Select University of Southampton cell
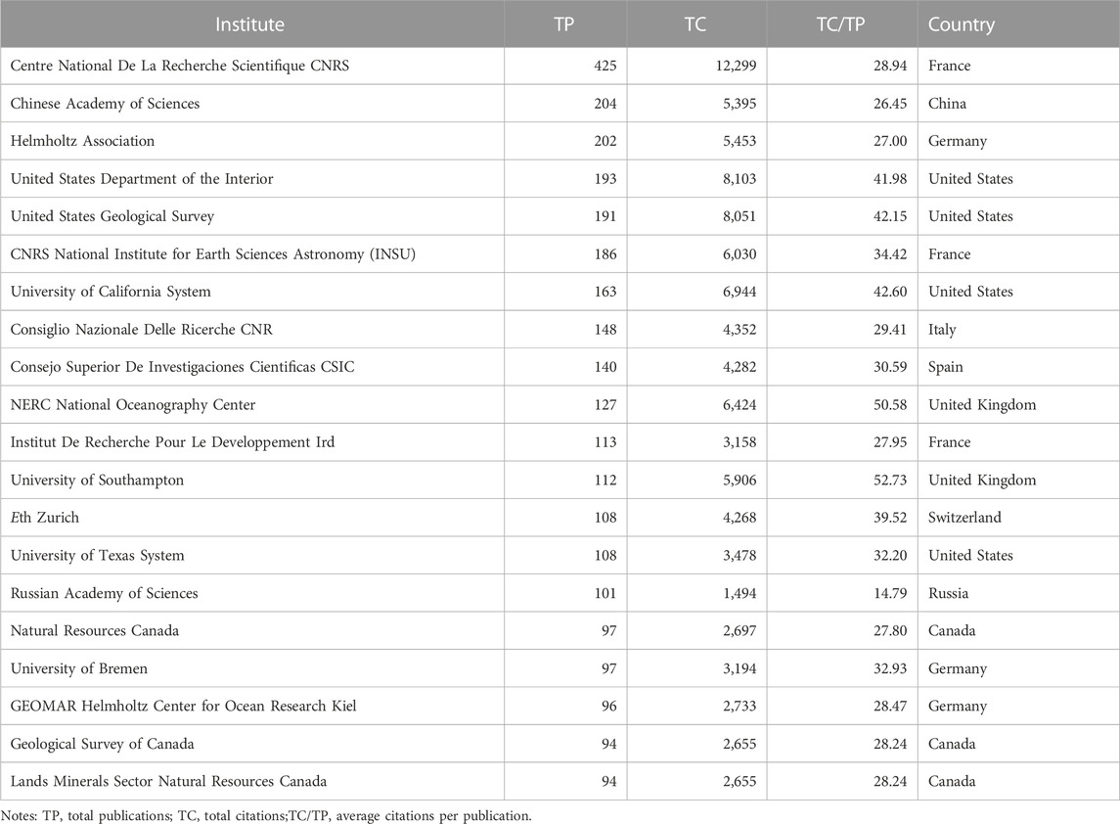 pos(97,481)
